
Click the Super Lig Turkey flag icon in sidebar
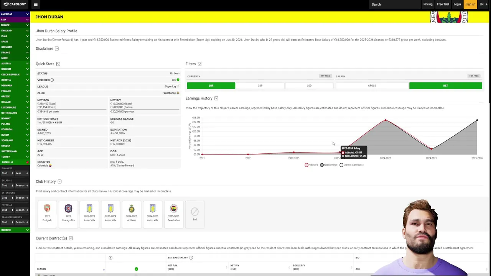27,162
